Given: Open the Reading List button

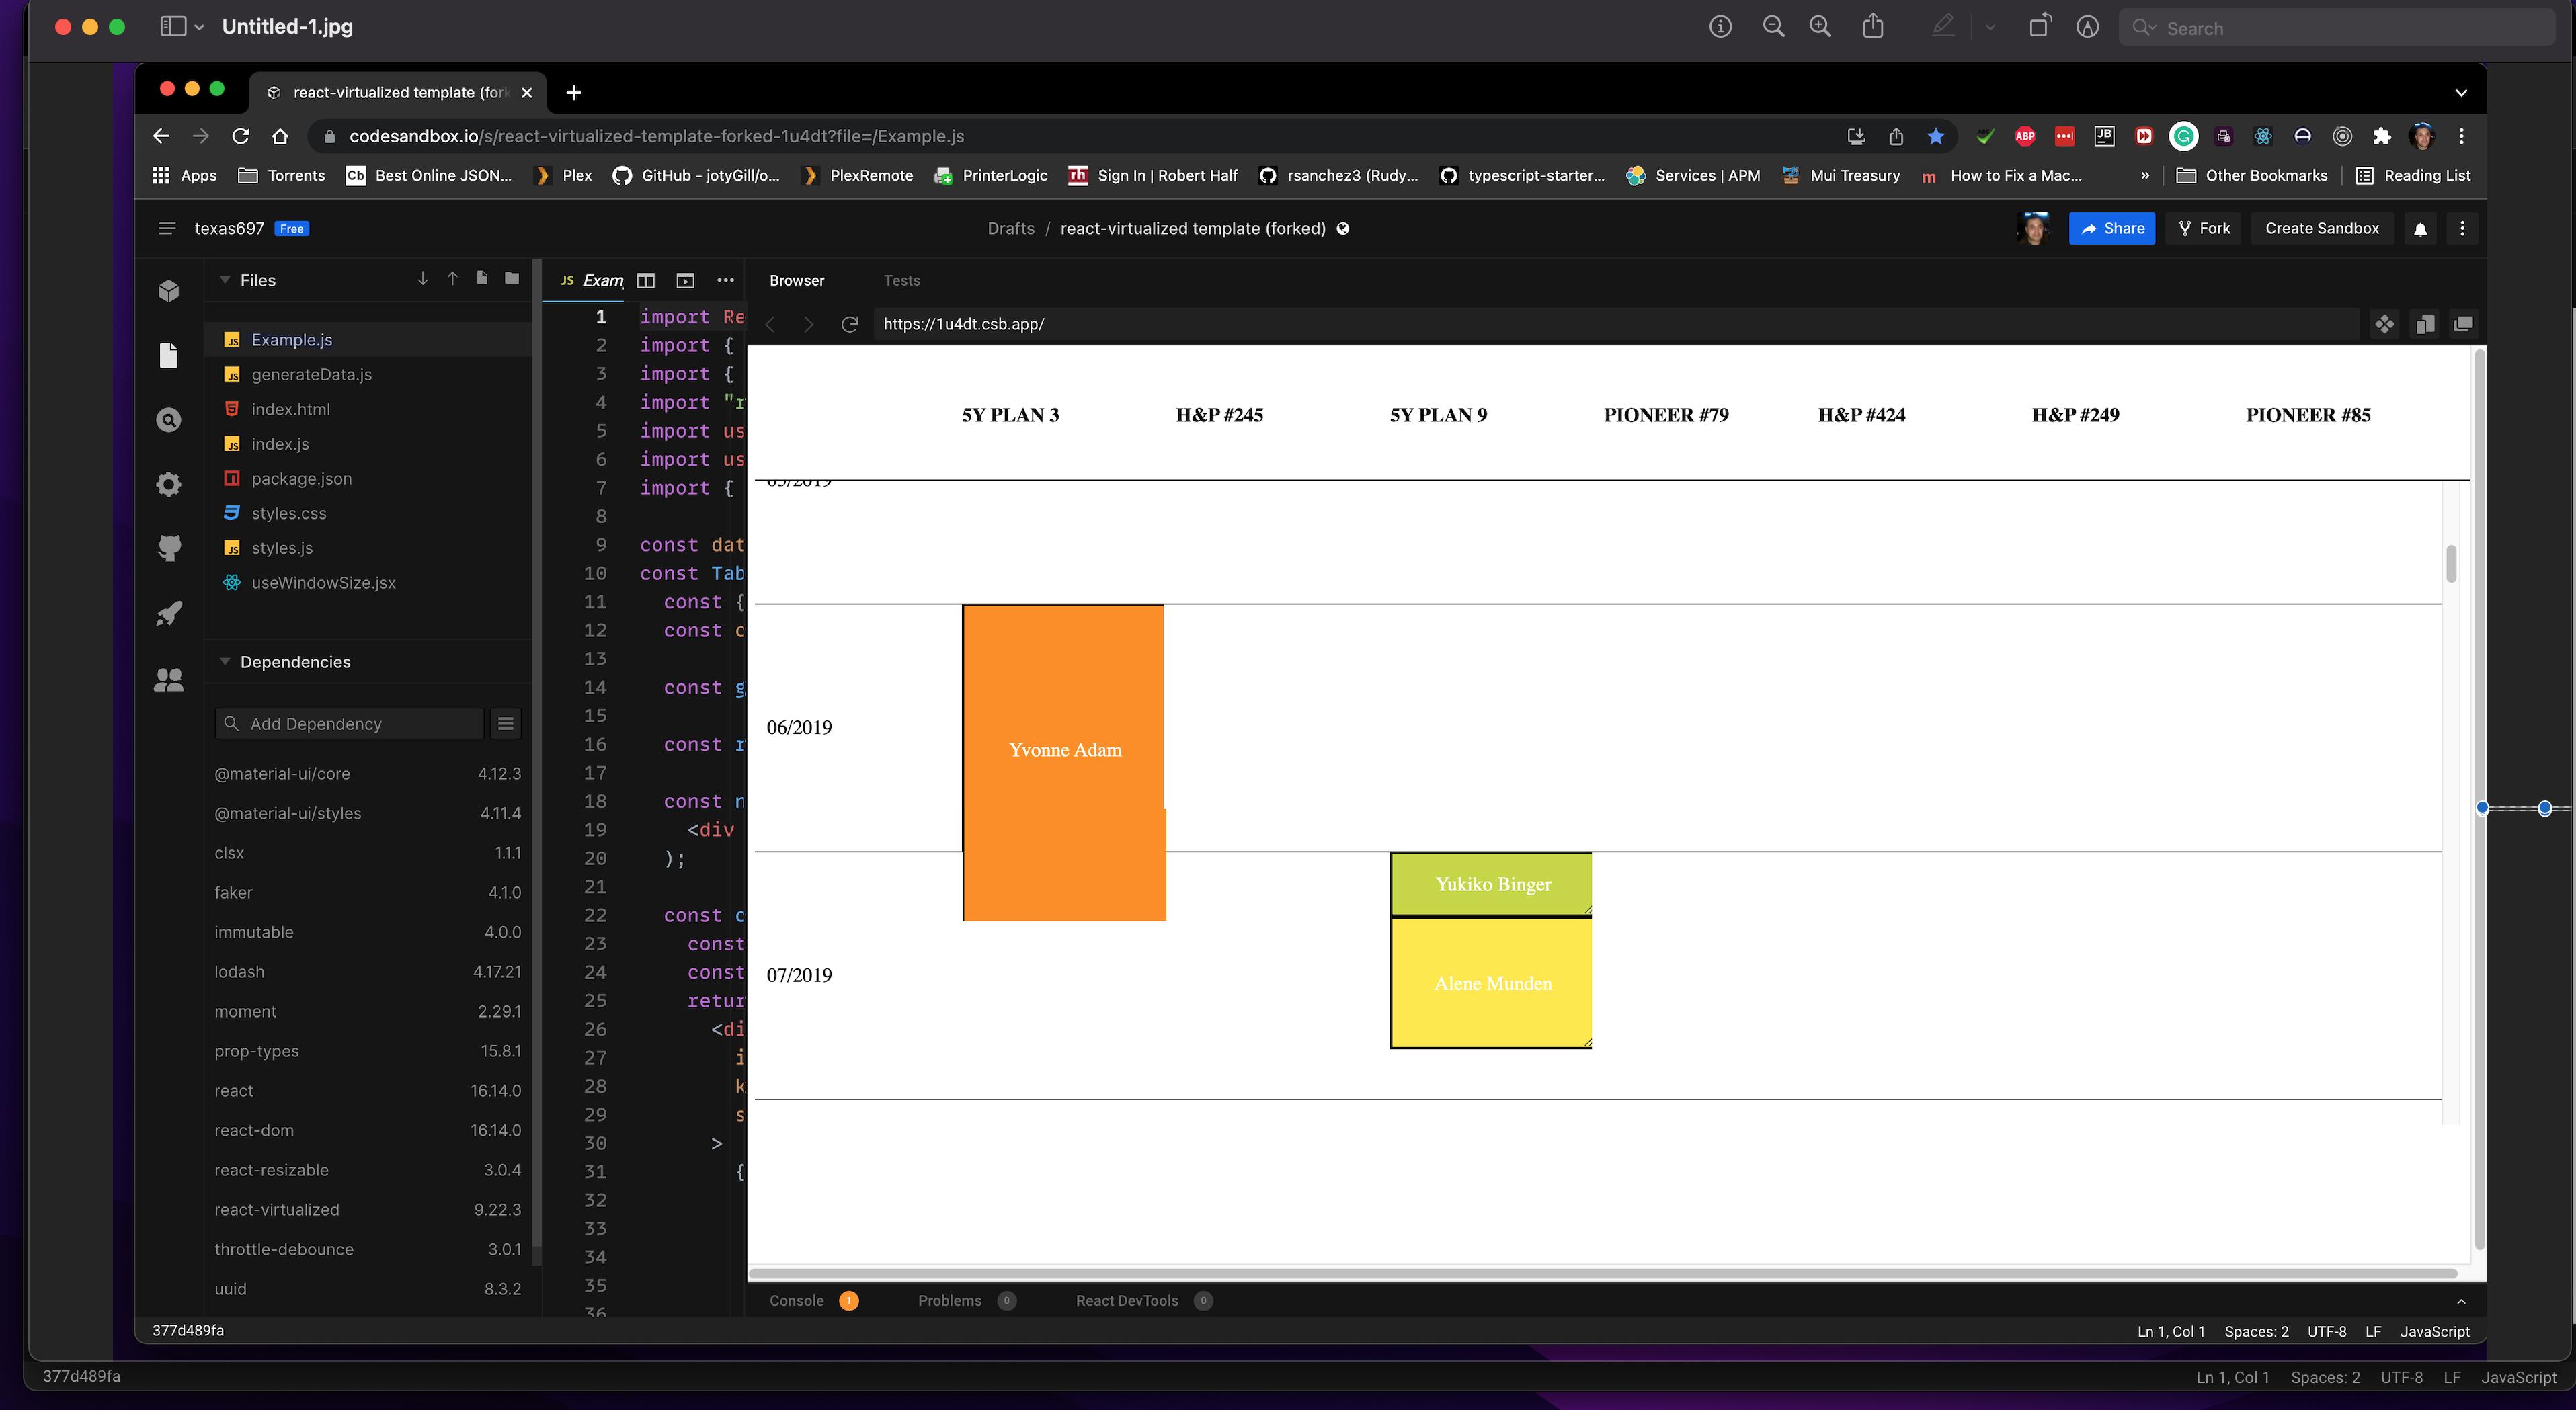Looking at the screenshot, I should (2413, 175).
